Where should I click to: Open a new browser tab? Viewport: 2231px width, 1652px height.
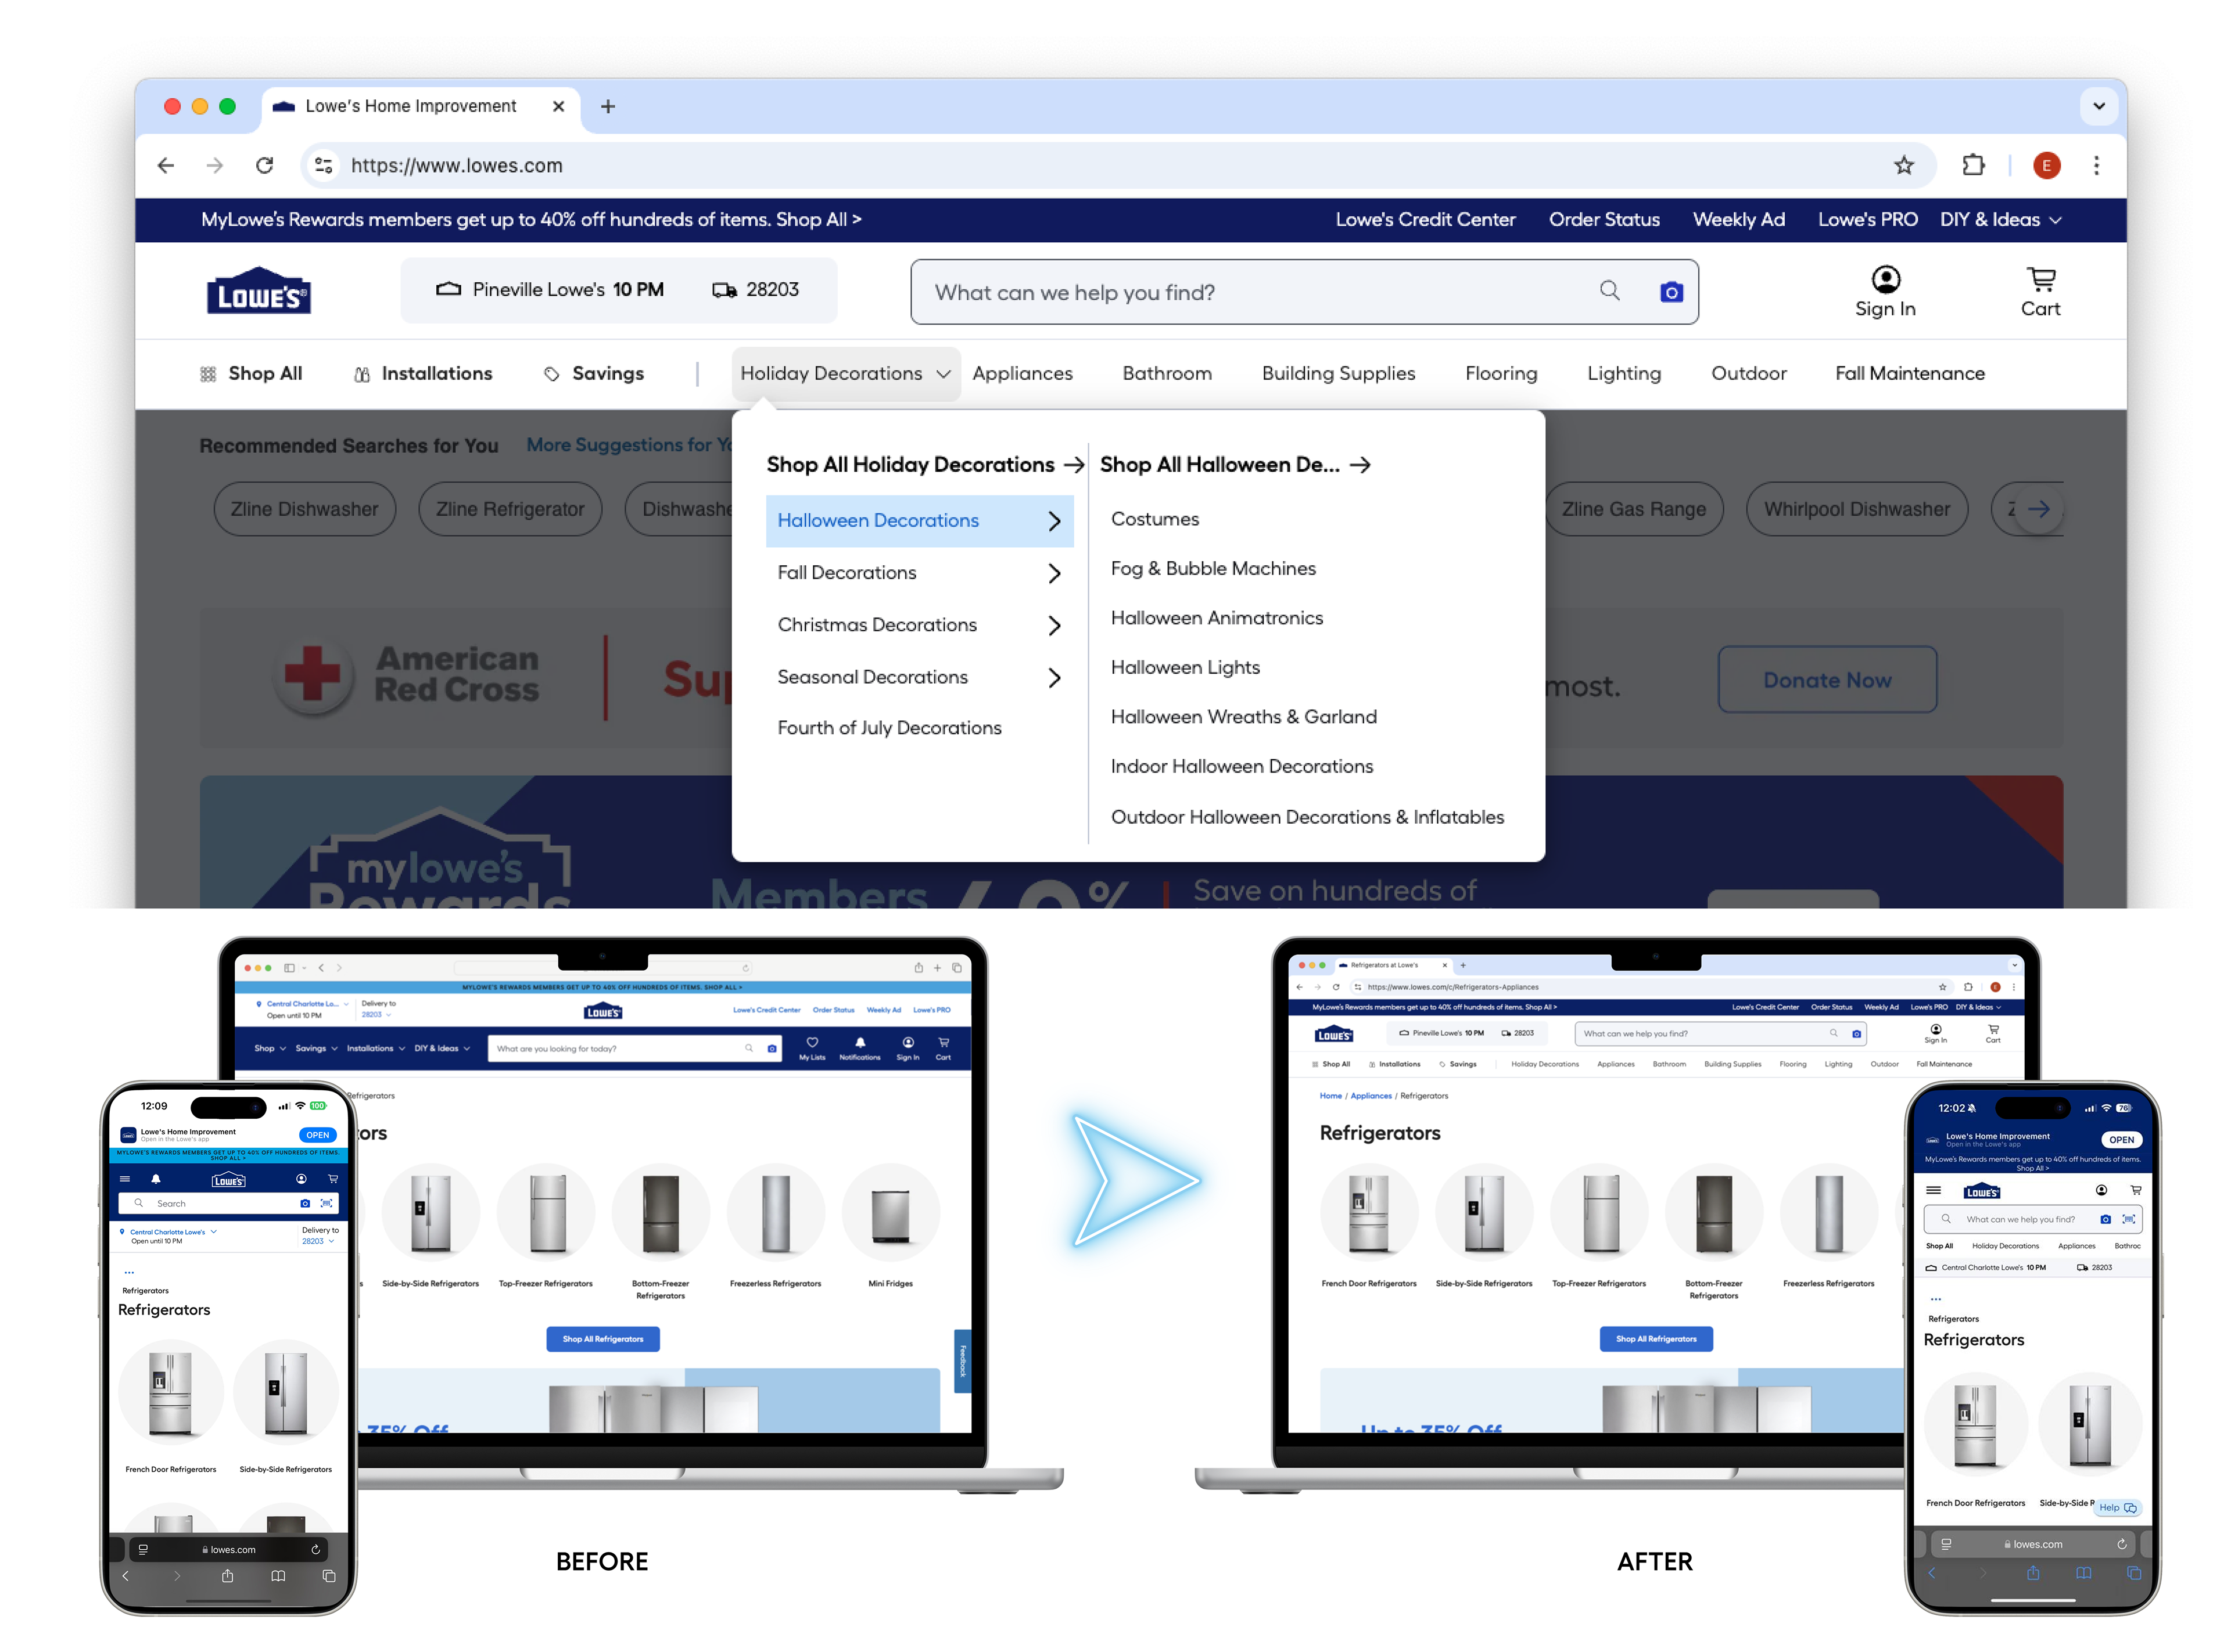pos(607,106)
